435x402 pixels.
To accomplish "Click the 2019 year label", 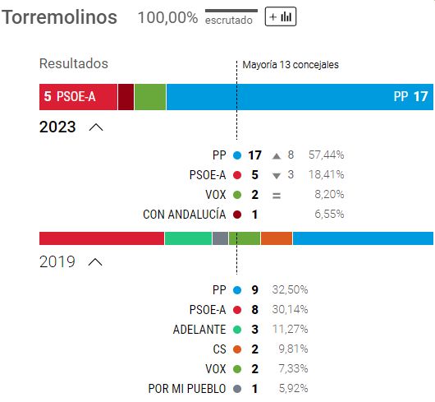I will tap(57, 261).
